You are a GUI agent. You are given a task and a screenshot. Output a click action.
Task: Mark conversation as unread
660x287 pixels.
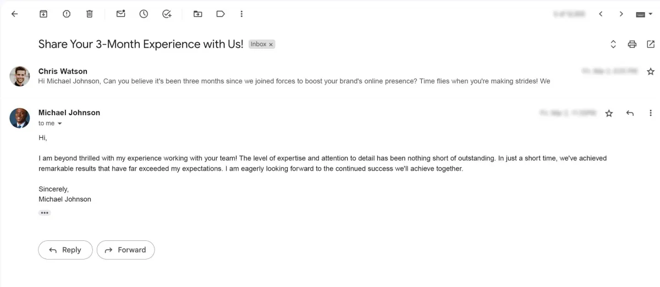(x=120, y=14)
